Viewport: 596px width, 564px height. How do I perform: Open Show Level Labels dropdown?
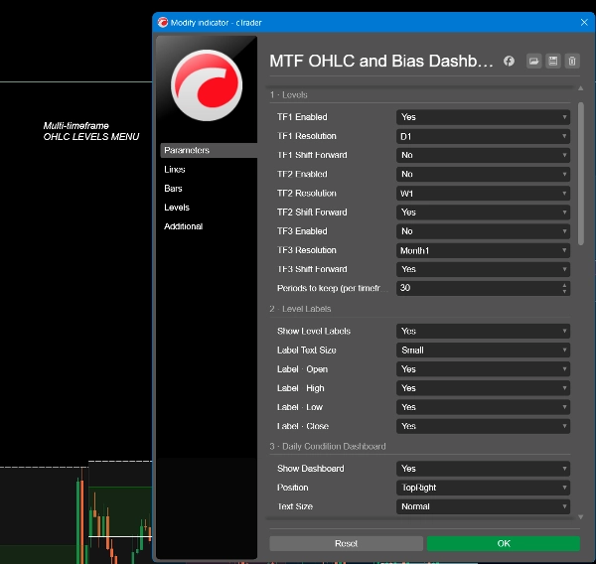tap(483, 331)
